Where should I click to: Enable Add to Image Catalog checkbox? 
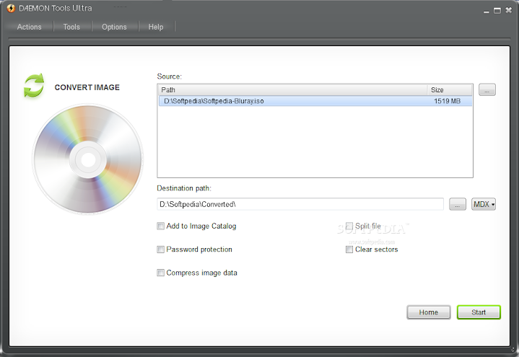coord(160,226)
